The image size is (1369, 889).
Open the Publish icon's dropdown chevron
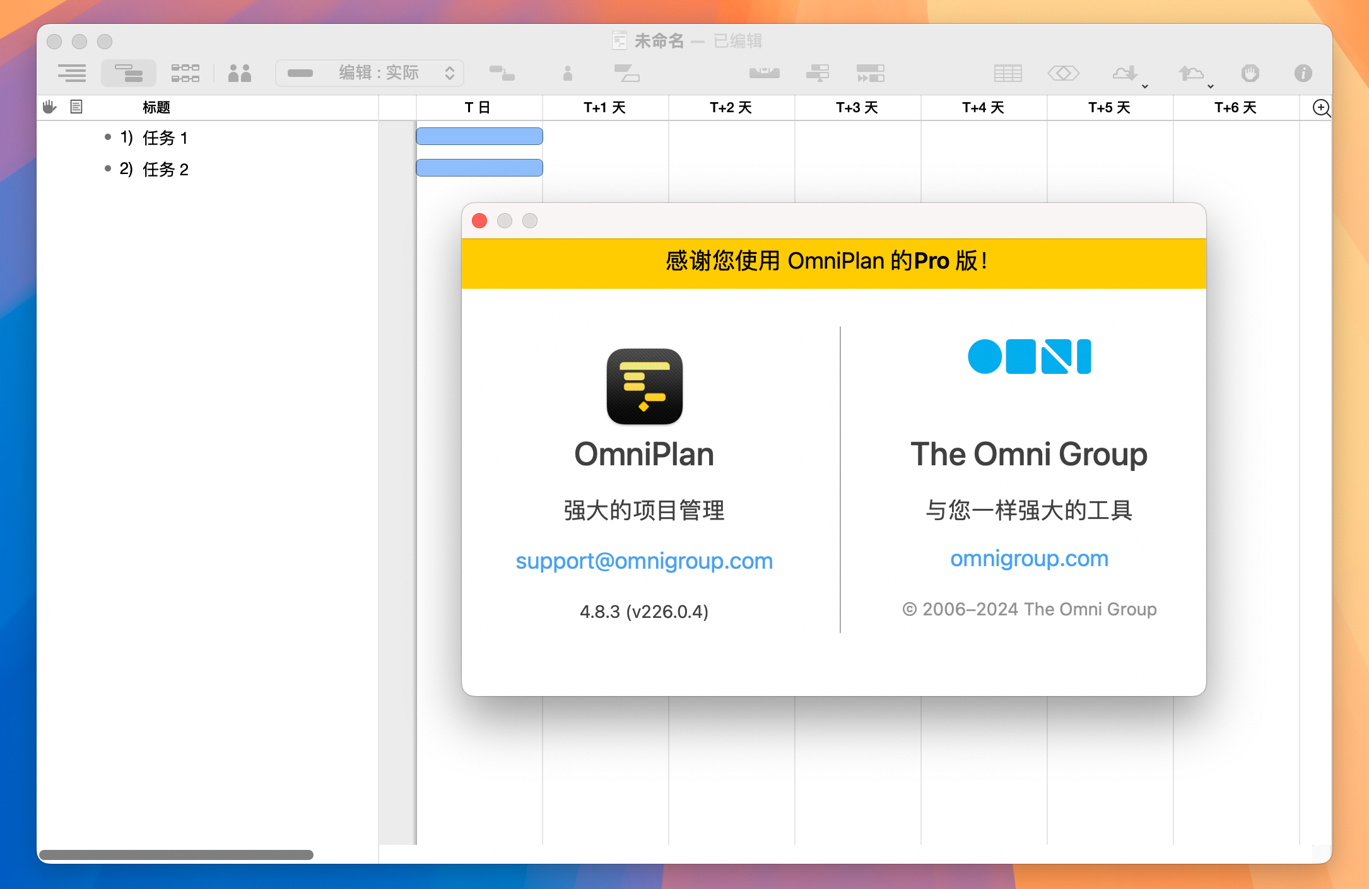1211,86
